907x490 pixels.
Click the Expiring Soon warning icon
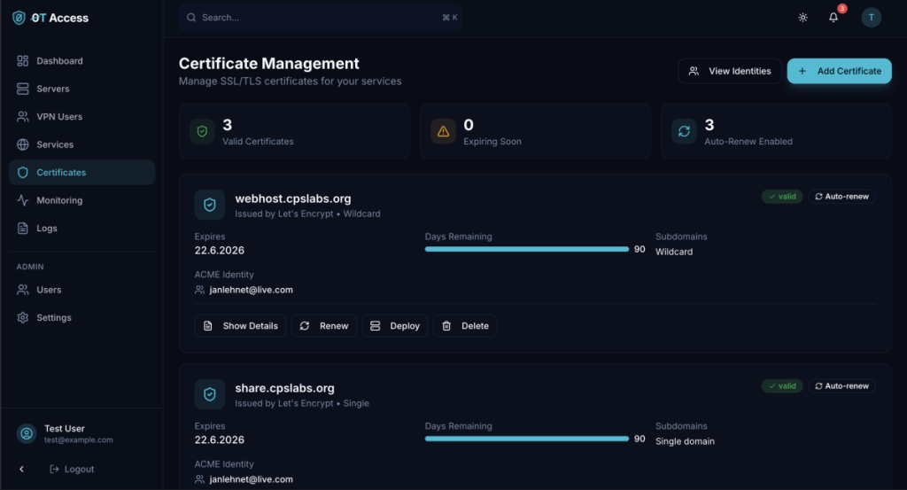click(443, 131)
